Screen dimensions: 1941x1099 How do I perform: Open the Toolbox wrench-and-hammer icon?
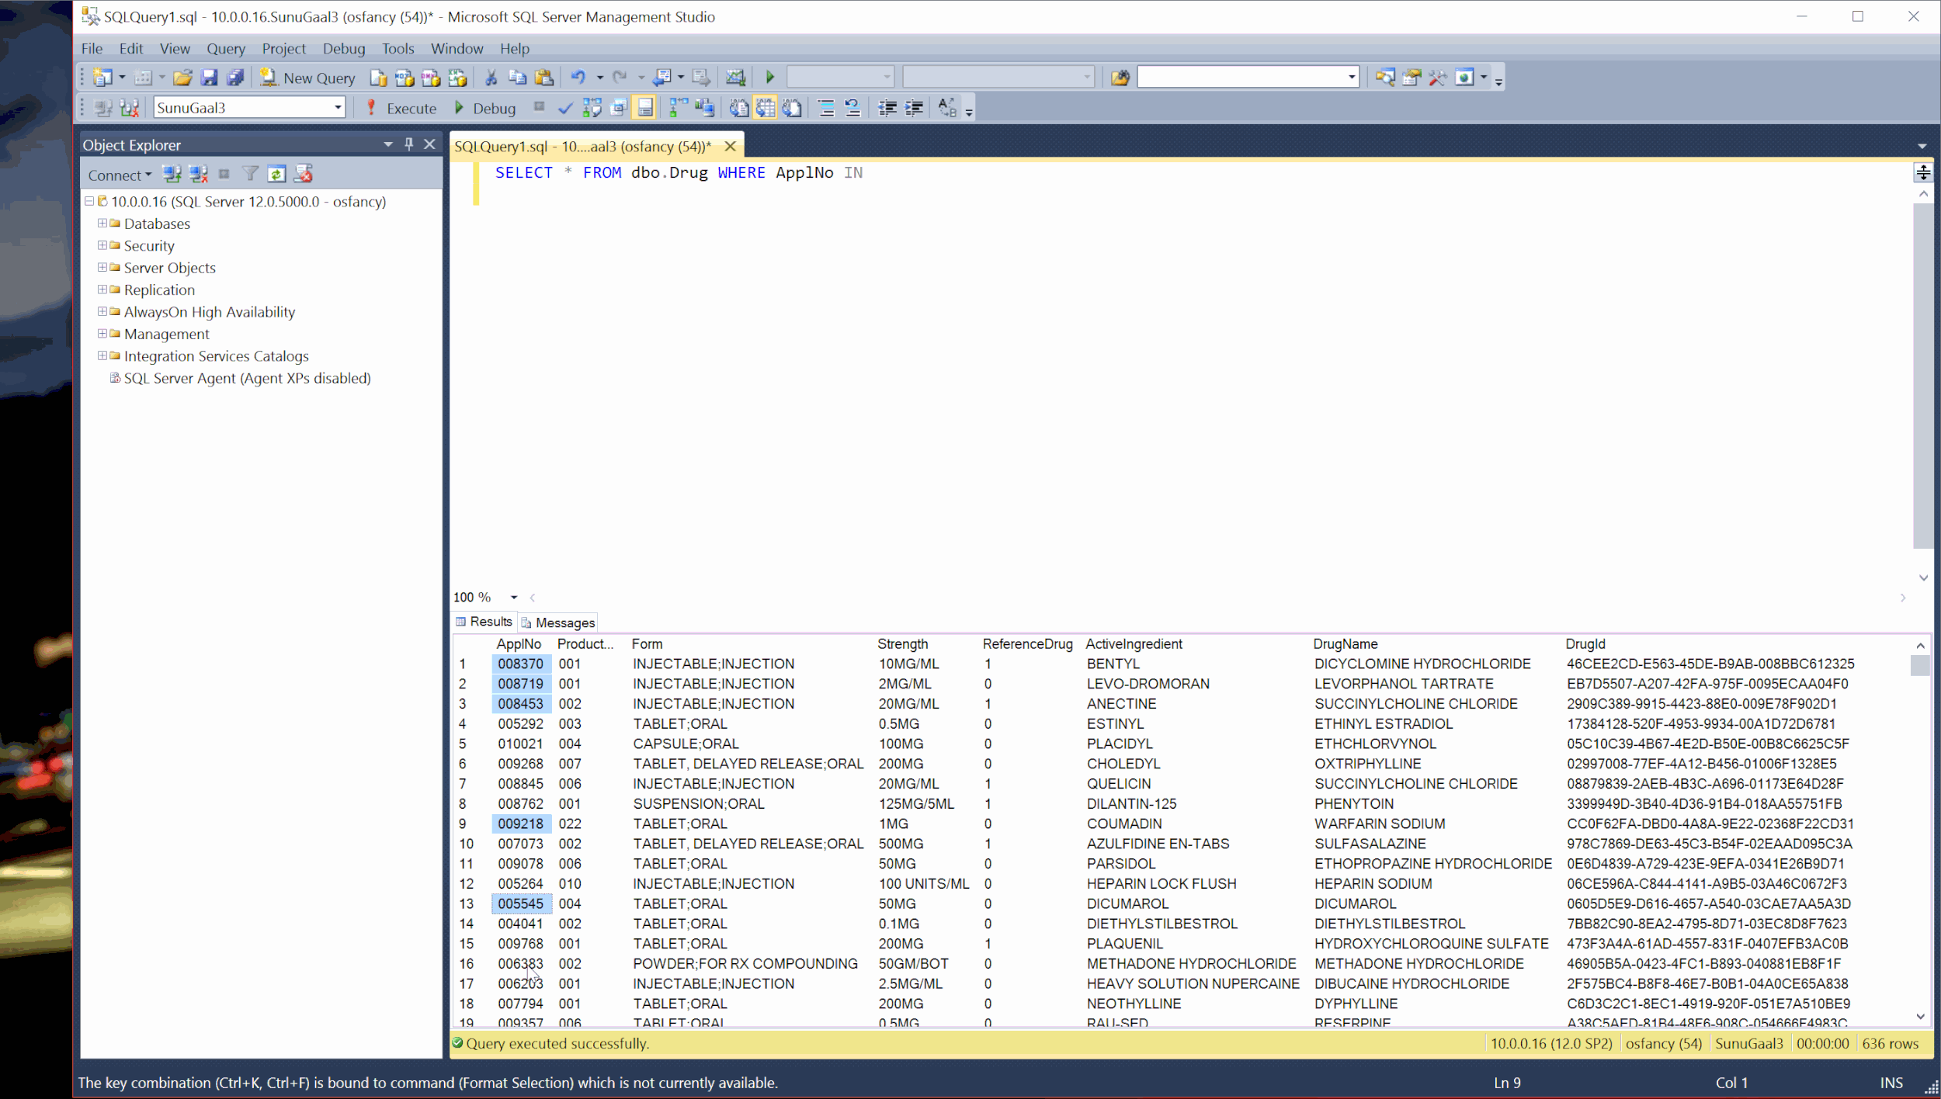(1437, 78)
